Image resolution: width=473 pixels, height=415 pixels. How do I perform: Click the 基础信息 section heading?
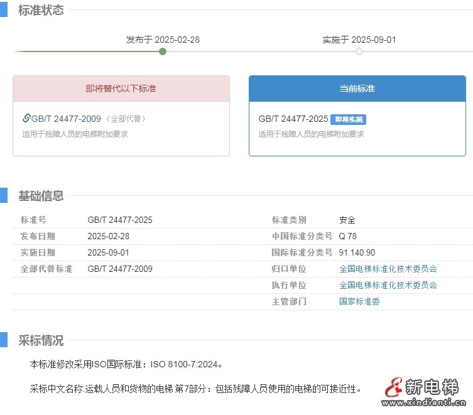point(41,196)
